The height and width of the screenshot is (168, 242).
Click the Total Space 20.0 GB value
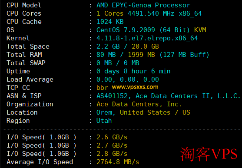145,46
